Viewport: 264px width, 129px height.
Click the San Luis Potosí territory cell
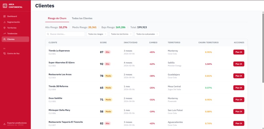[x=175, y=110]
